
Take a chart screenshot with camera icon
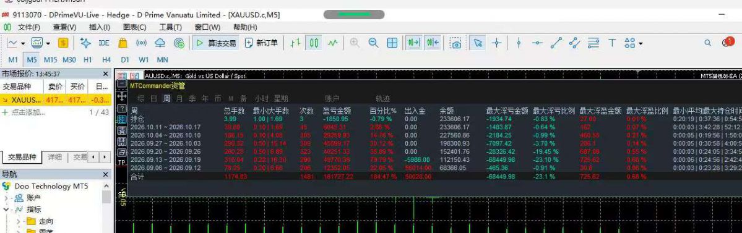click(455, 43)
